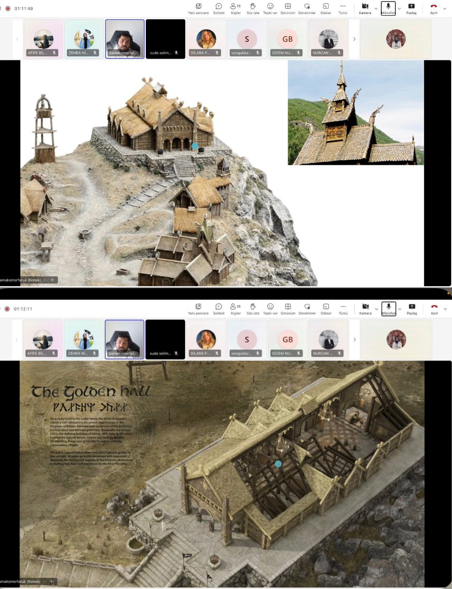The image size is (452, 589).
Task: Open Denetimler controls in bottom toolbar
Action: (x=307, y=308)
